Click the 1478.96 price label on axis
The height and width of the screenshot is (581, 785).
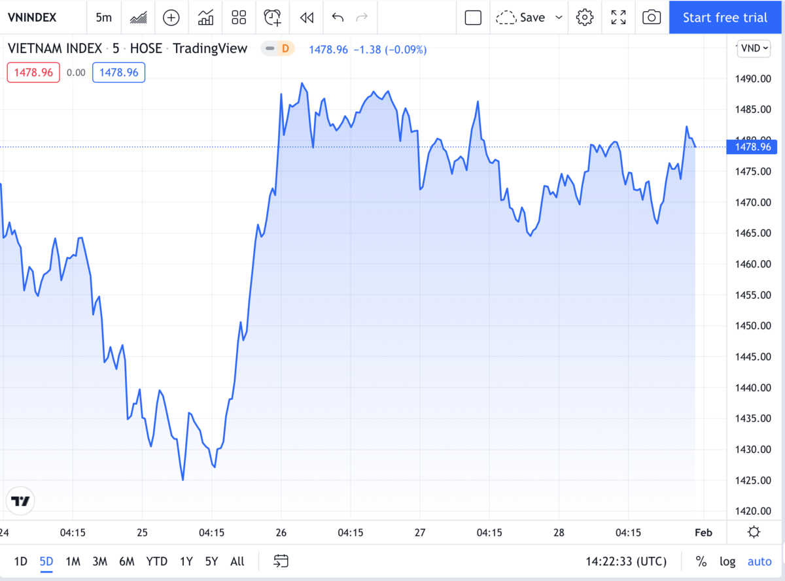pyautogui.click(x=752, y=147)
